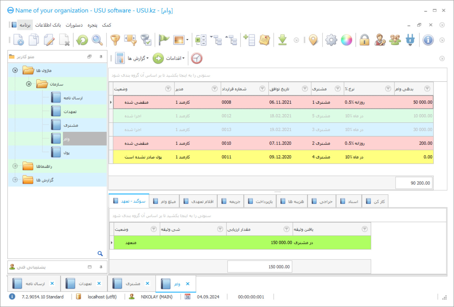This screenshot has height=307, width=454.
Task: Open the search magnifier tool in toolbar
Action: click(x=97, y=40)
